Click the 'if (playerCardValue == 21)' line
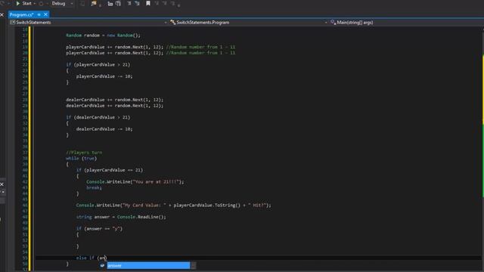Image resolution: width=484 pixels, height=272 pixels. pos(110,170)
